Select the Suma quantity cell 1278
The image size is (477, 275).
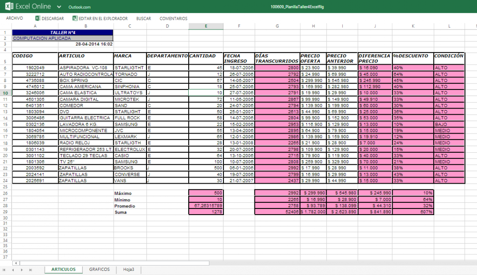206,212
